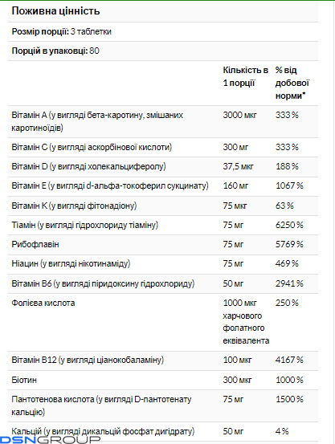Select the Порцій в упаковці row
Image resolution: width=335 pixels, height=444 pixels.
coord(163,51)
